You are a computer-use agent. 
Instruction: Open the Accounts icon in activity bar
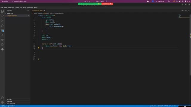click(x=2, y=98)
